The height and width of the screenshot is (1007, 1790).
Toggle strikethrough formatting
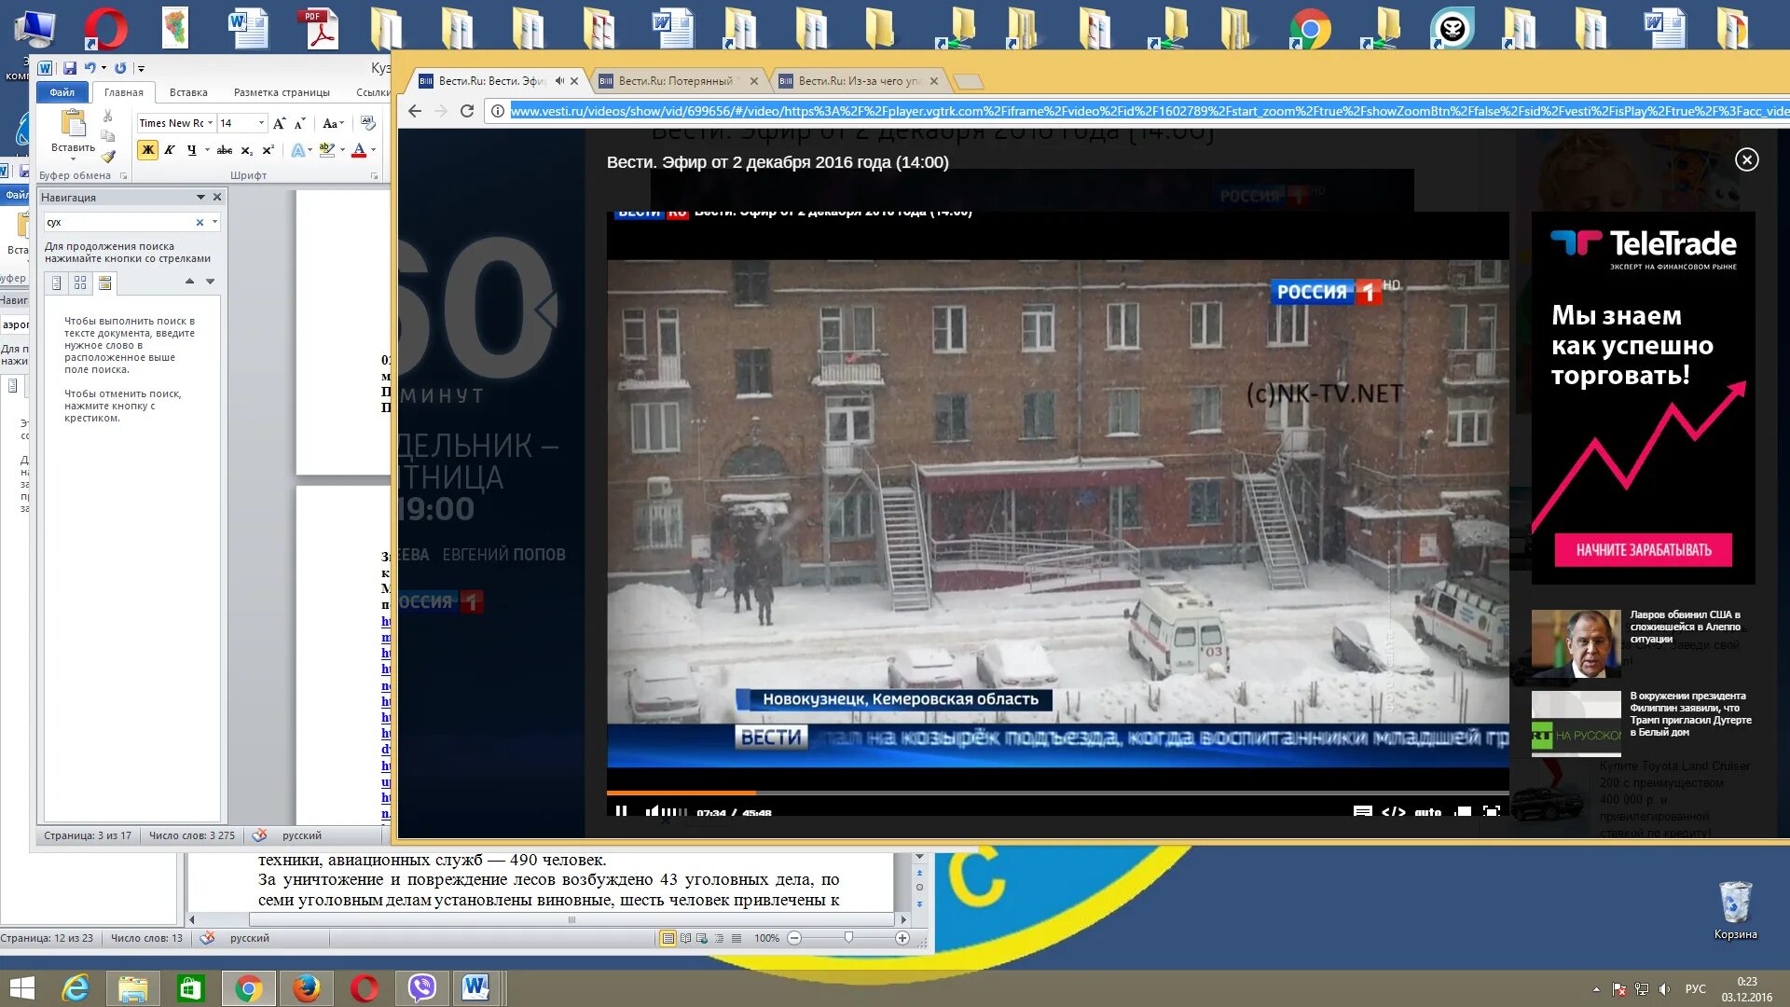(x=225, y=150)
